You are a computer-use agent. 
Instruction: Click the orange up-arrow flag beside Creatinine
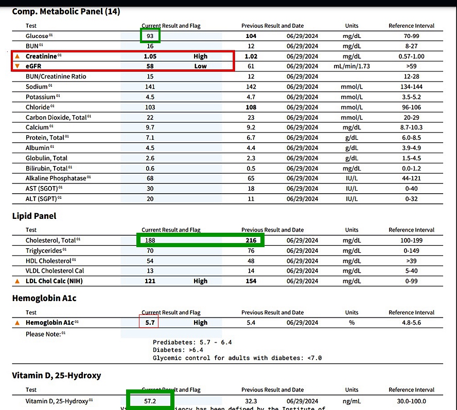tap(17, 56)
